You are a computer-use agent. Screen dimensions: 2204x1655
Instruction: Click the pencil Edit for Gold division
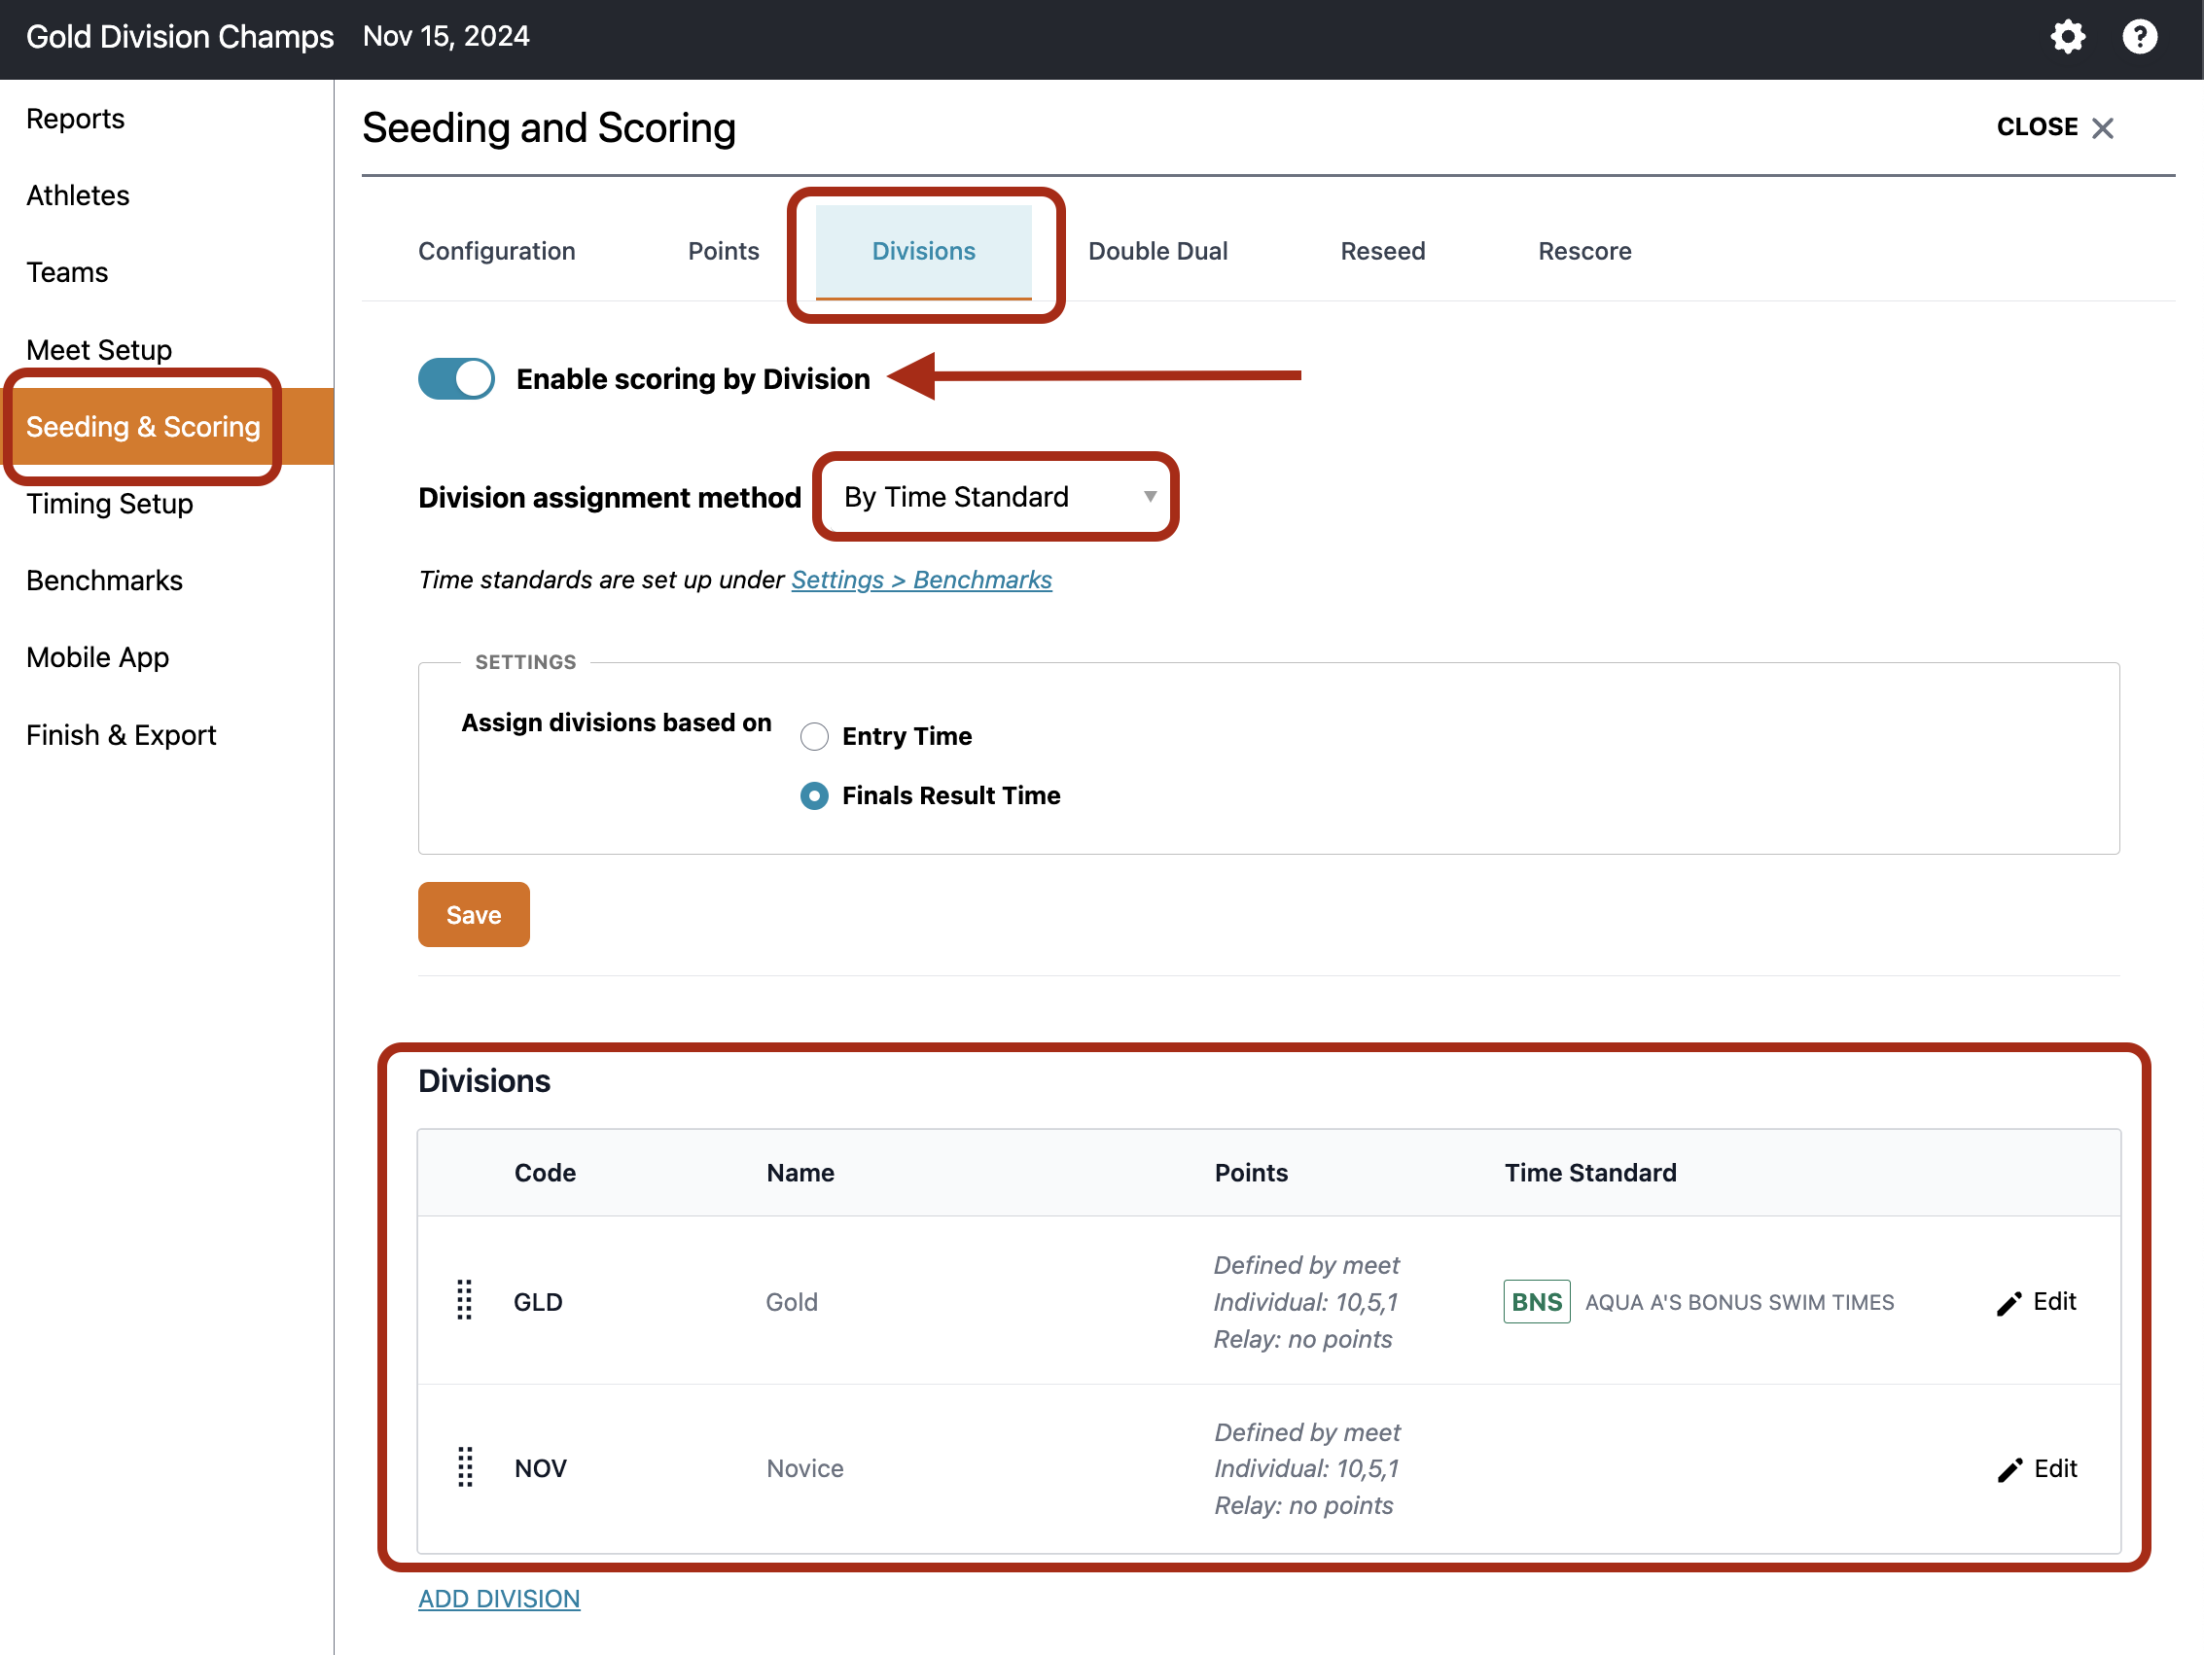pyautogui.click(x=2036, y=1301)
